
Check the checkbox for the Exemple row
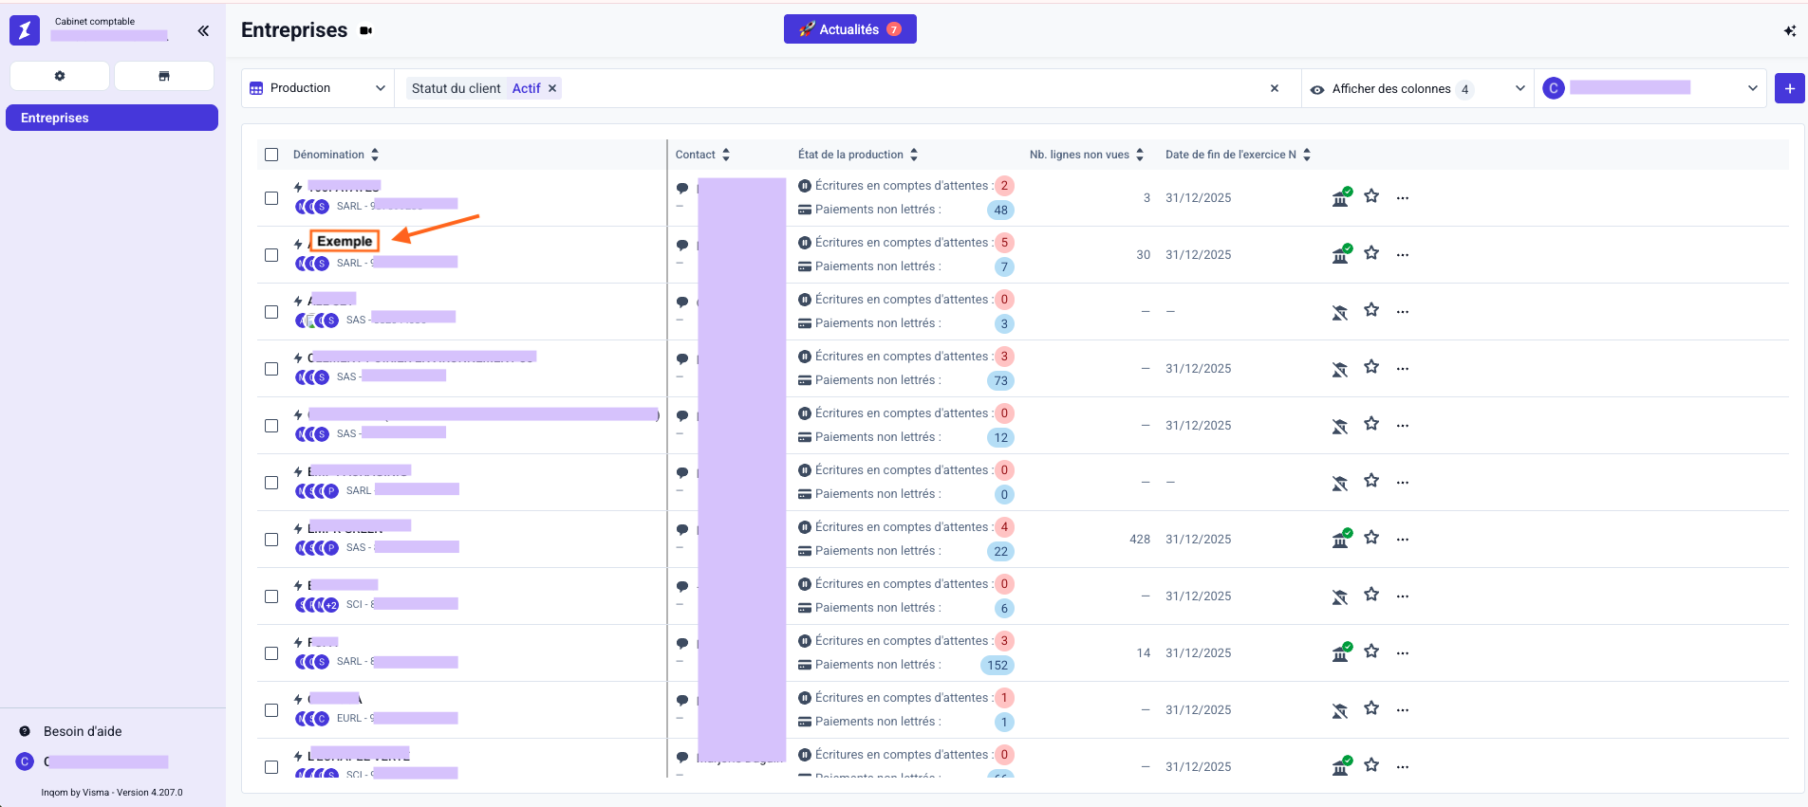pyautogui.click(x=271, y=255)
